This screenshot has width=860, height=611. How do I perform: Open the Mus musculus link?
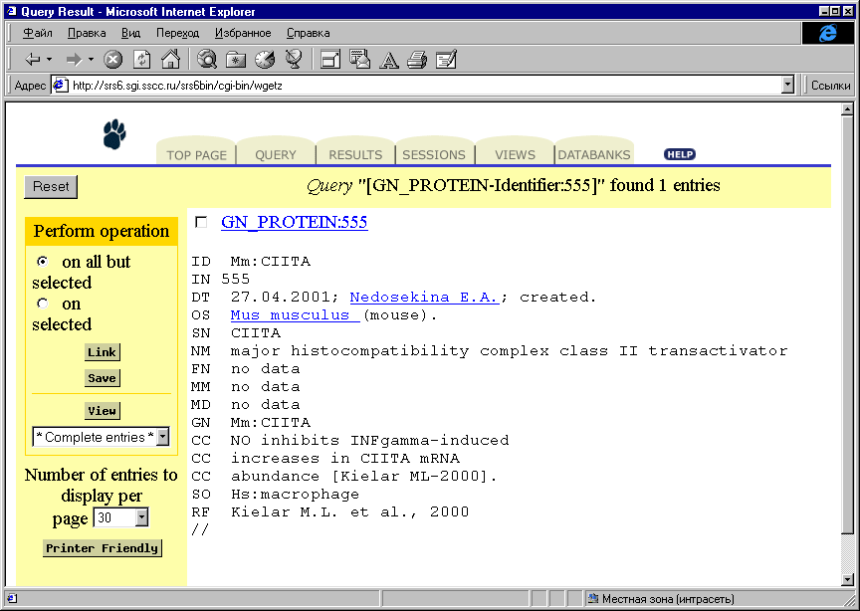point(295,314)
